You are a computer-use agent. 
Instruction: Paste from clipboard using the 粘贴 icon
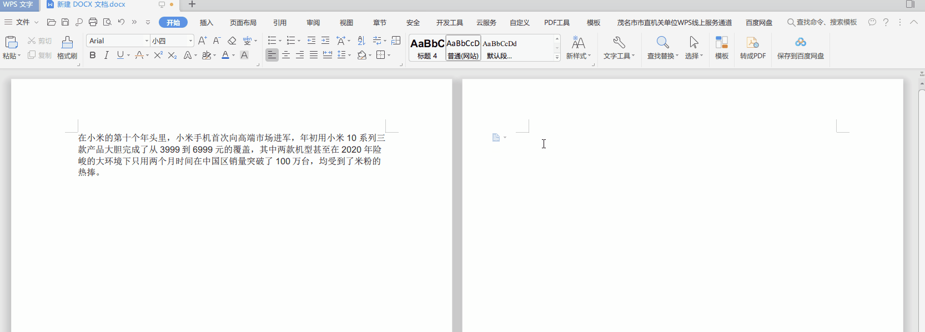point(11,42)
